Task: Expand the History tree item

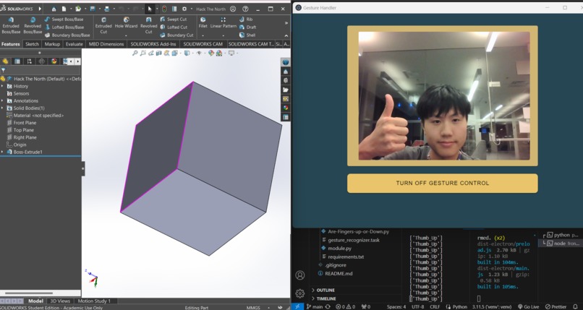Action: pos(2,86)
